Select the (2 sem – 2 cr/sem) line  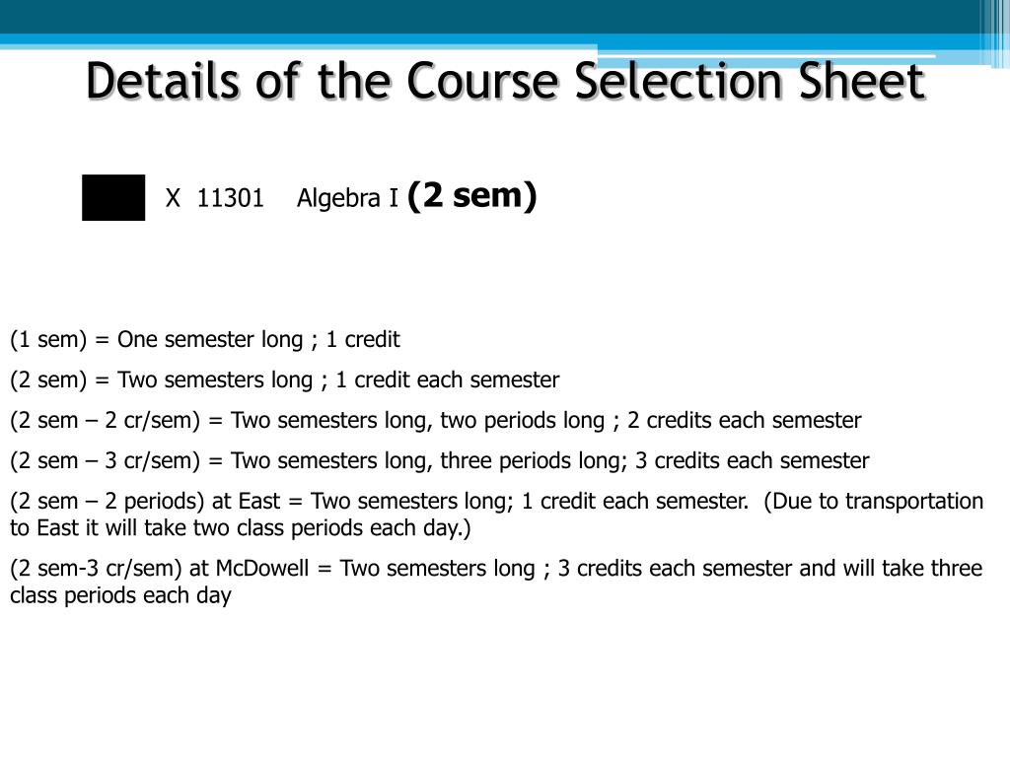[x=435, y=421]
